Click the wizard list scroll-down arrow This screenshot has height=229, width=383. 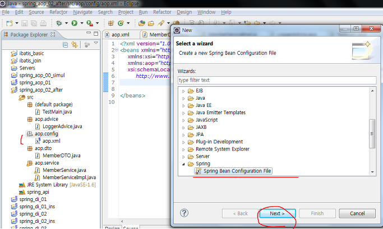click(x=372, y=172)
